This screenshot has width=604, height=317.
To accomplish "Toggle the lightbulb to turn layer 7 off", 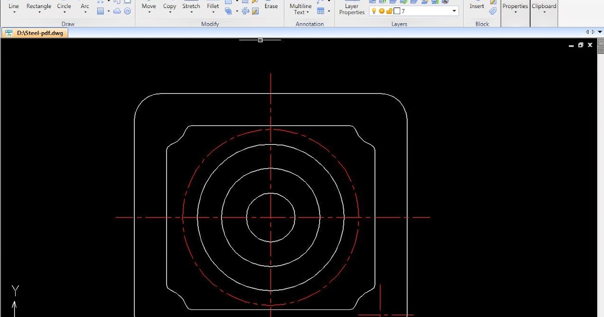I will [374, 11].
